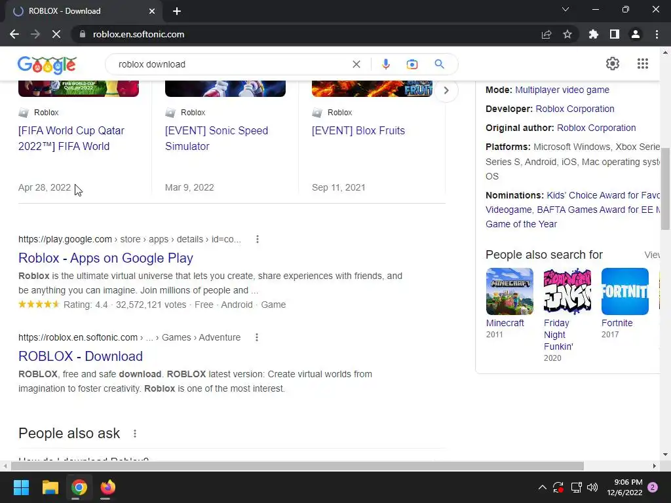Viewport: 671px width, 503px height.
Task: Clear the search query text
Action: [356, 64]
